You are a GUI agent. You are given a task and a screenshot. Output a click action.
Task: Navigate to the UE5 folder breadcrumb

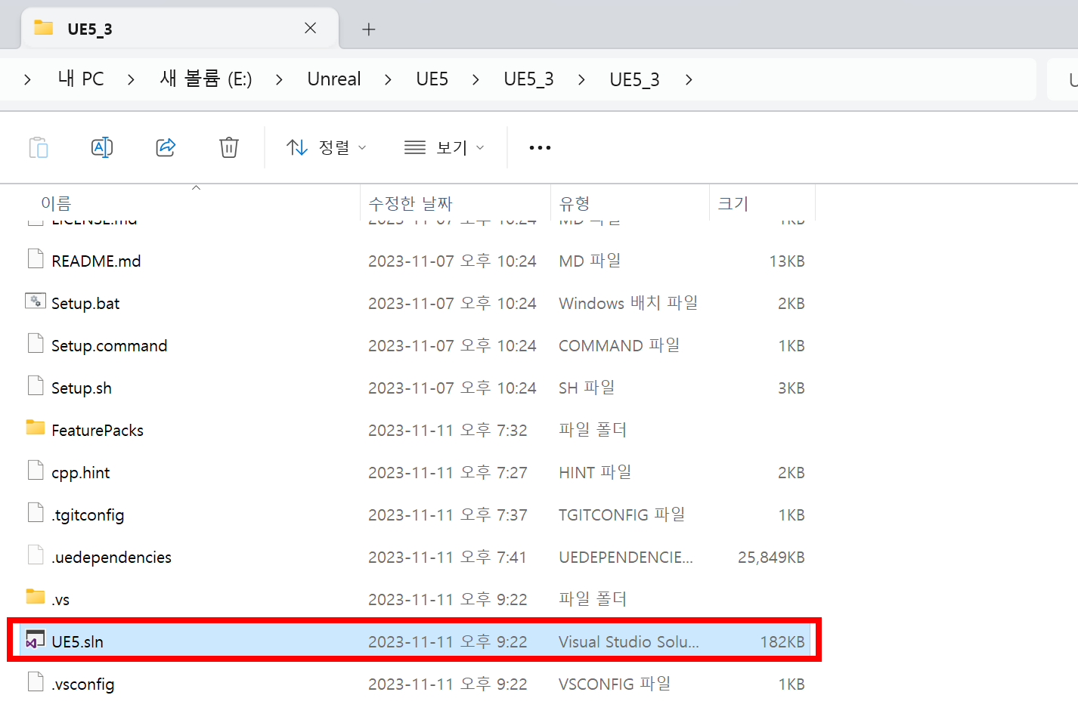[x=432, y=79]
